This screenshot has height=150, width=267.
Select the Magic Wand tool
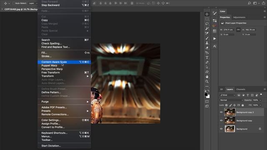coord(207,28)
